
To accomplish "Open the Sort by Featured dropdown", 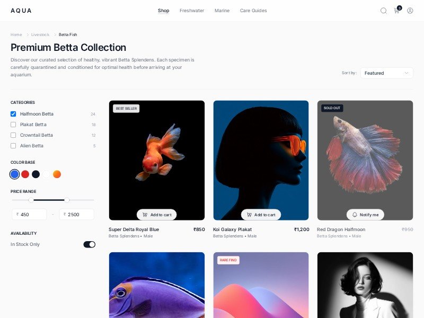I will pyautogui.click(x=387, y=73).
